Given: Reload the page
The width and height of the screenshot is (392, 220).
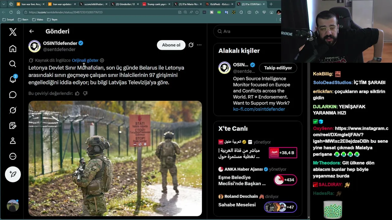Looking at the screenshot, I should pyautogui.click(x=11, y=12).
